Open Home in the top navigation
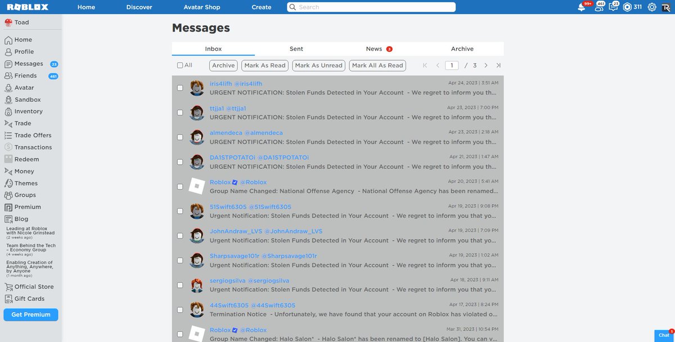Image resolution: width=675 pixels, height=342 pixels. click(x=86, y=7)
